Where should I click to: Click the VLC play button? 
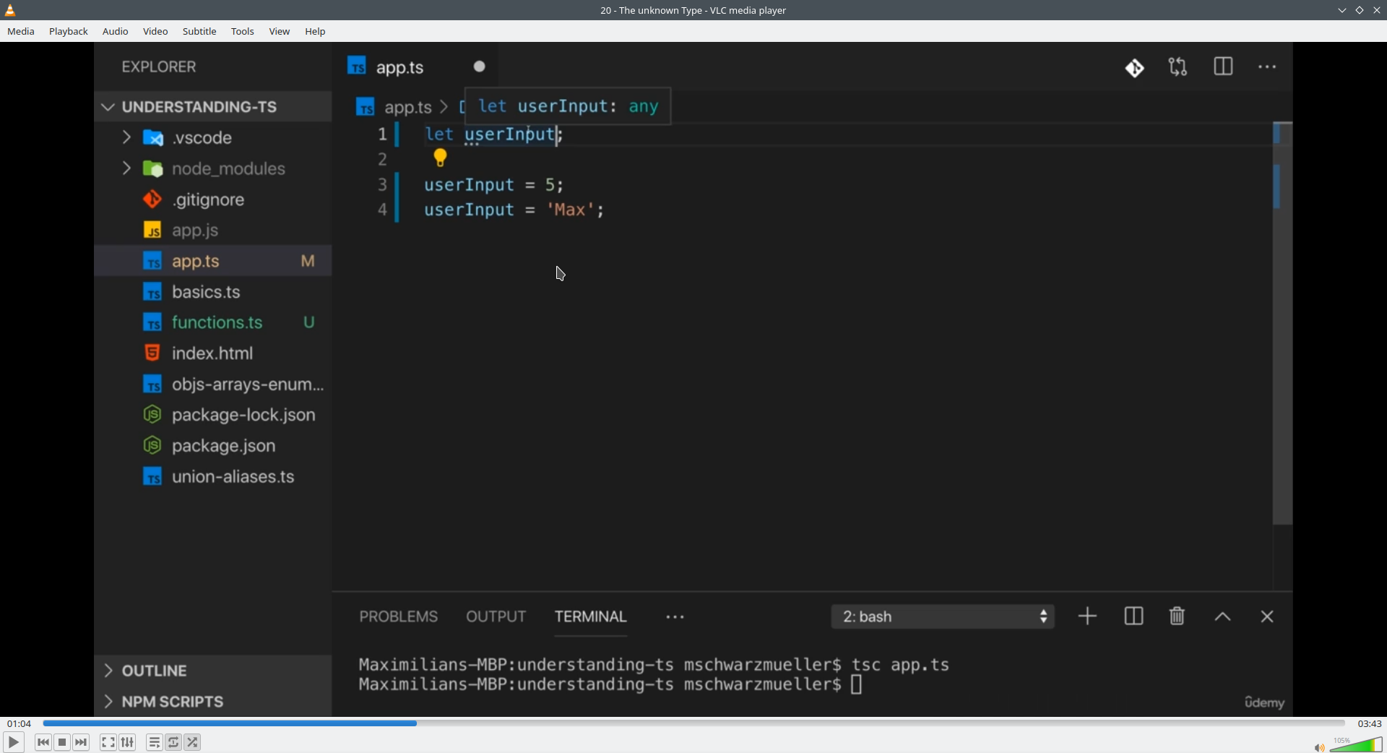coord(14,742)
